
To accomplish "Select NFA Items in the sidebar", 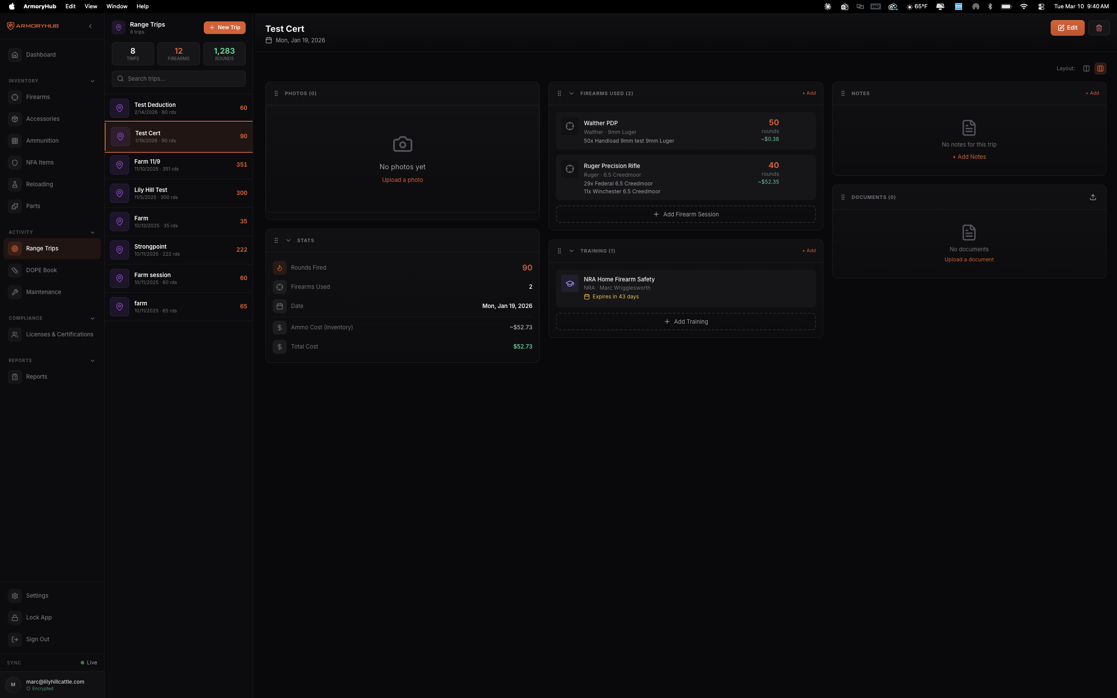I will pyautogui.click(x=39, y=162).
